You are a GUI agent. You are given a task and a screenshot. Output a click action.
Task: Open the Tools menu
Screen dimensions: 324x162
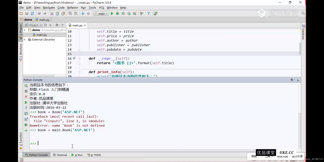click(92, 8)
